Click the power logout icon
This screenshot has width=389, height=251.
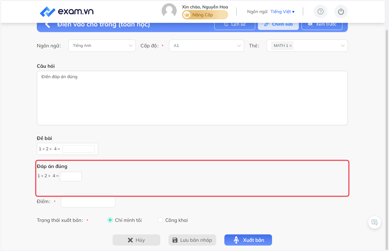point(341,12)
